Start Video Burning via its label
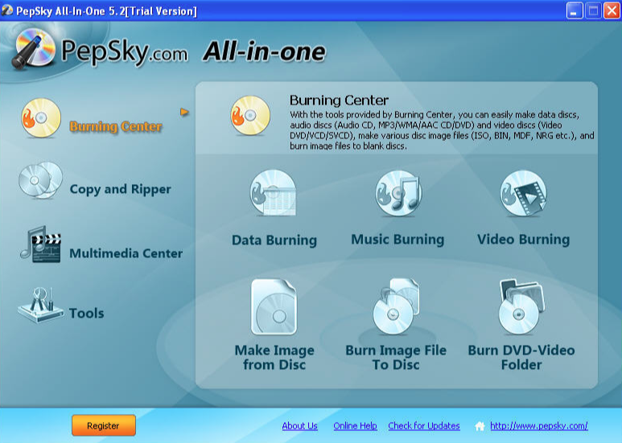 [x=524, y=240]
